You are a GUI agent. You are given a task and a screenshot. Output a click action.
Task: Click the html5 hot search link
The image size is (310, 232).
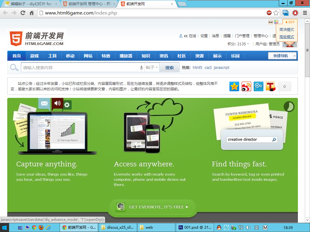[x=197, y=67]
